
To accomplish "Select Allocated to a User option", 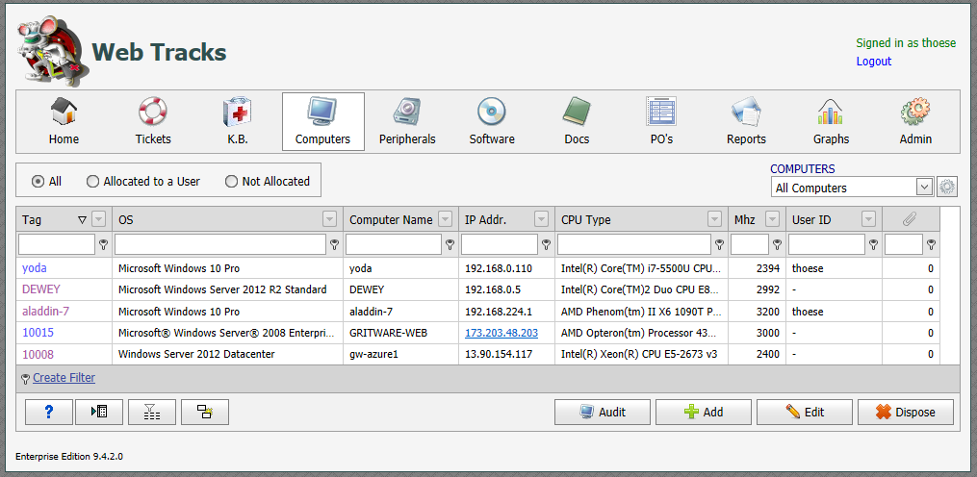I will click(x=92, y=181).
